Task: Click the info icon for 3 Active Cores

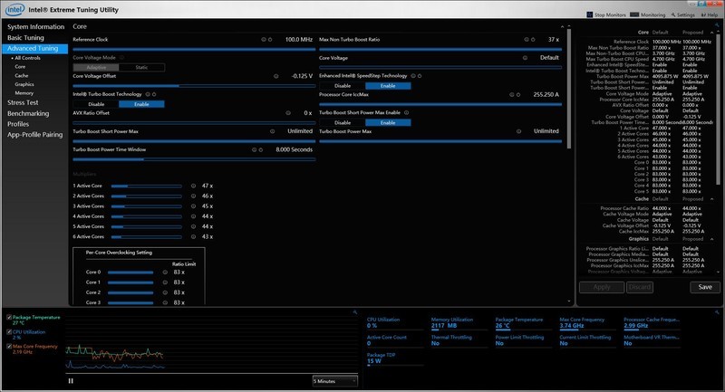Action: coord(193,206)
